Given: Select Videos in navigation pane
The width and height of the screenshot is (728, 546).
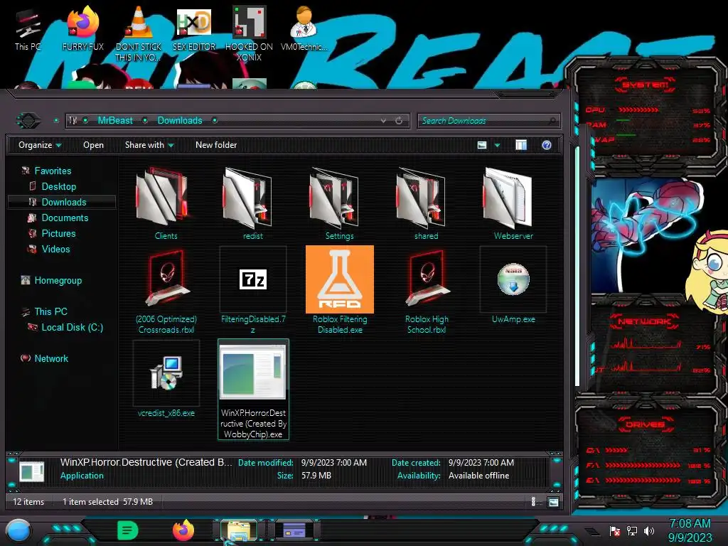Looking at the screenshot, I should coord(55,250).
